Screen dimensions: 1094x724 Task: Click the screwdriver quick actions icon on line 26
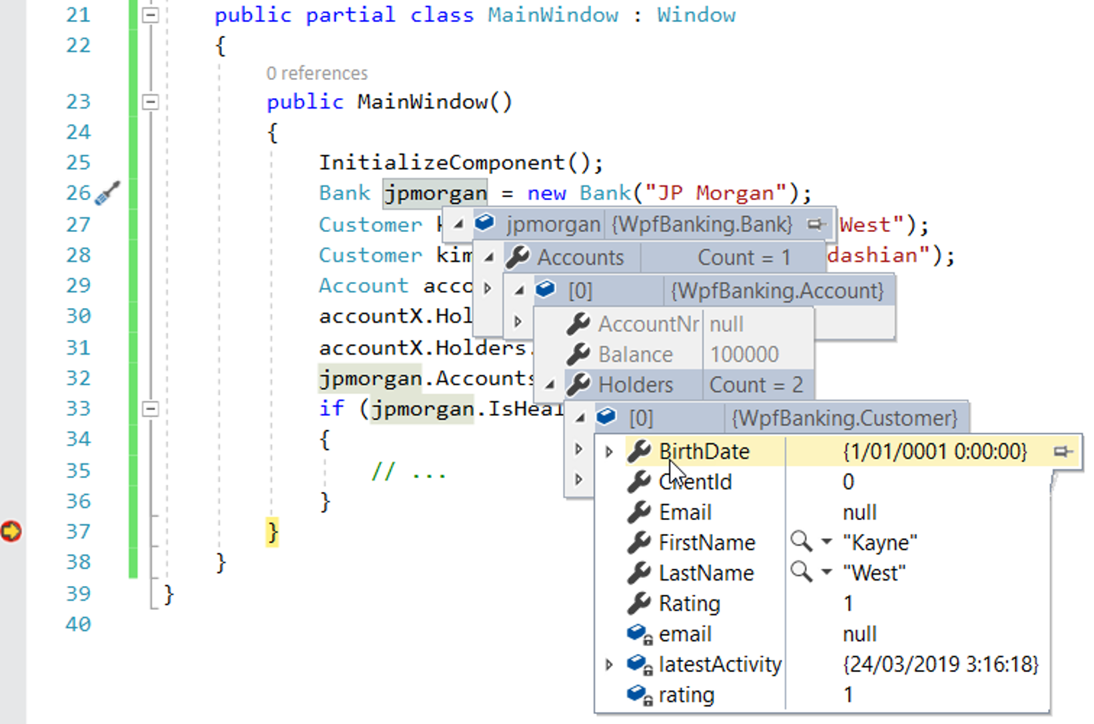click(x=107, y=193)
